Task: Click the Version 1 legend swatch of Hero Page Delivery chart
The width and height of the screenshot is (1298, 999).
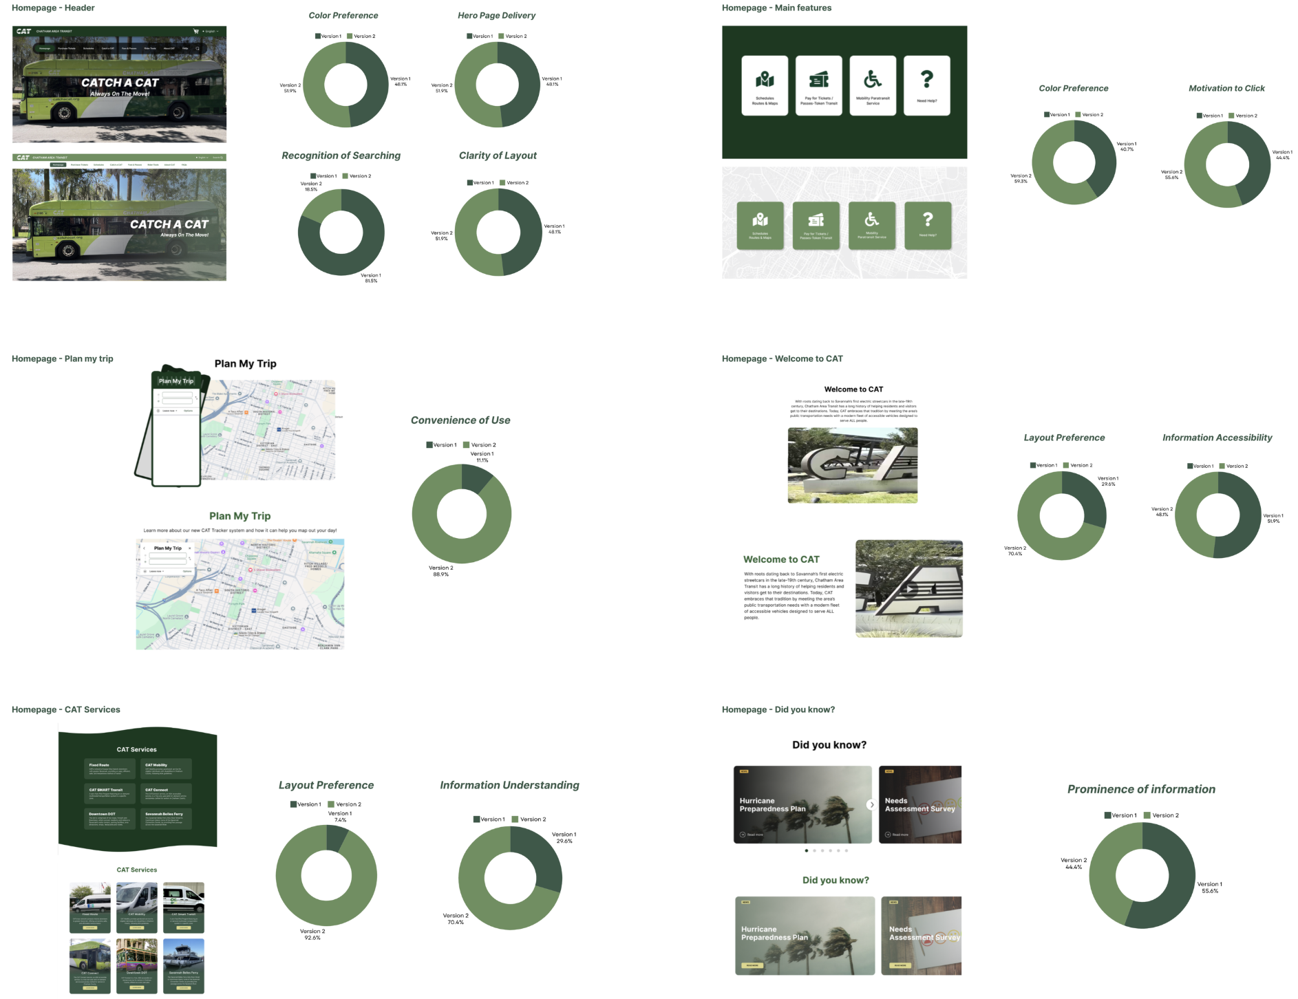Action: 469,36
